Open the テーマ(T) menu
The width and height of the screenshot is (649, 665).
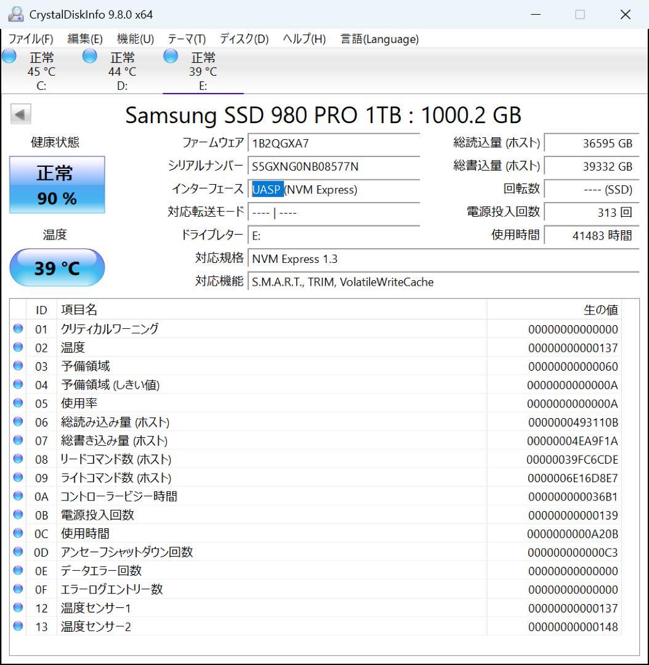(x=187, y=39)
